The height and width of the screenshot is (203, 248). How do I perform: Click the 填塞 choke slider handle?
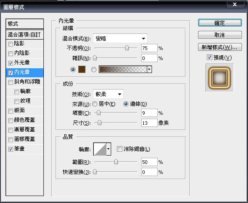click(x=99, y=113)
